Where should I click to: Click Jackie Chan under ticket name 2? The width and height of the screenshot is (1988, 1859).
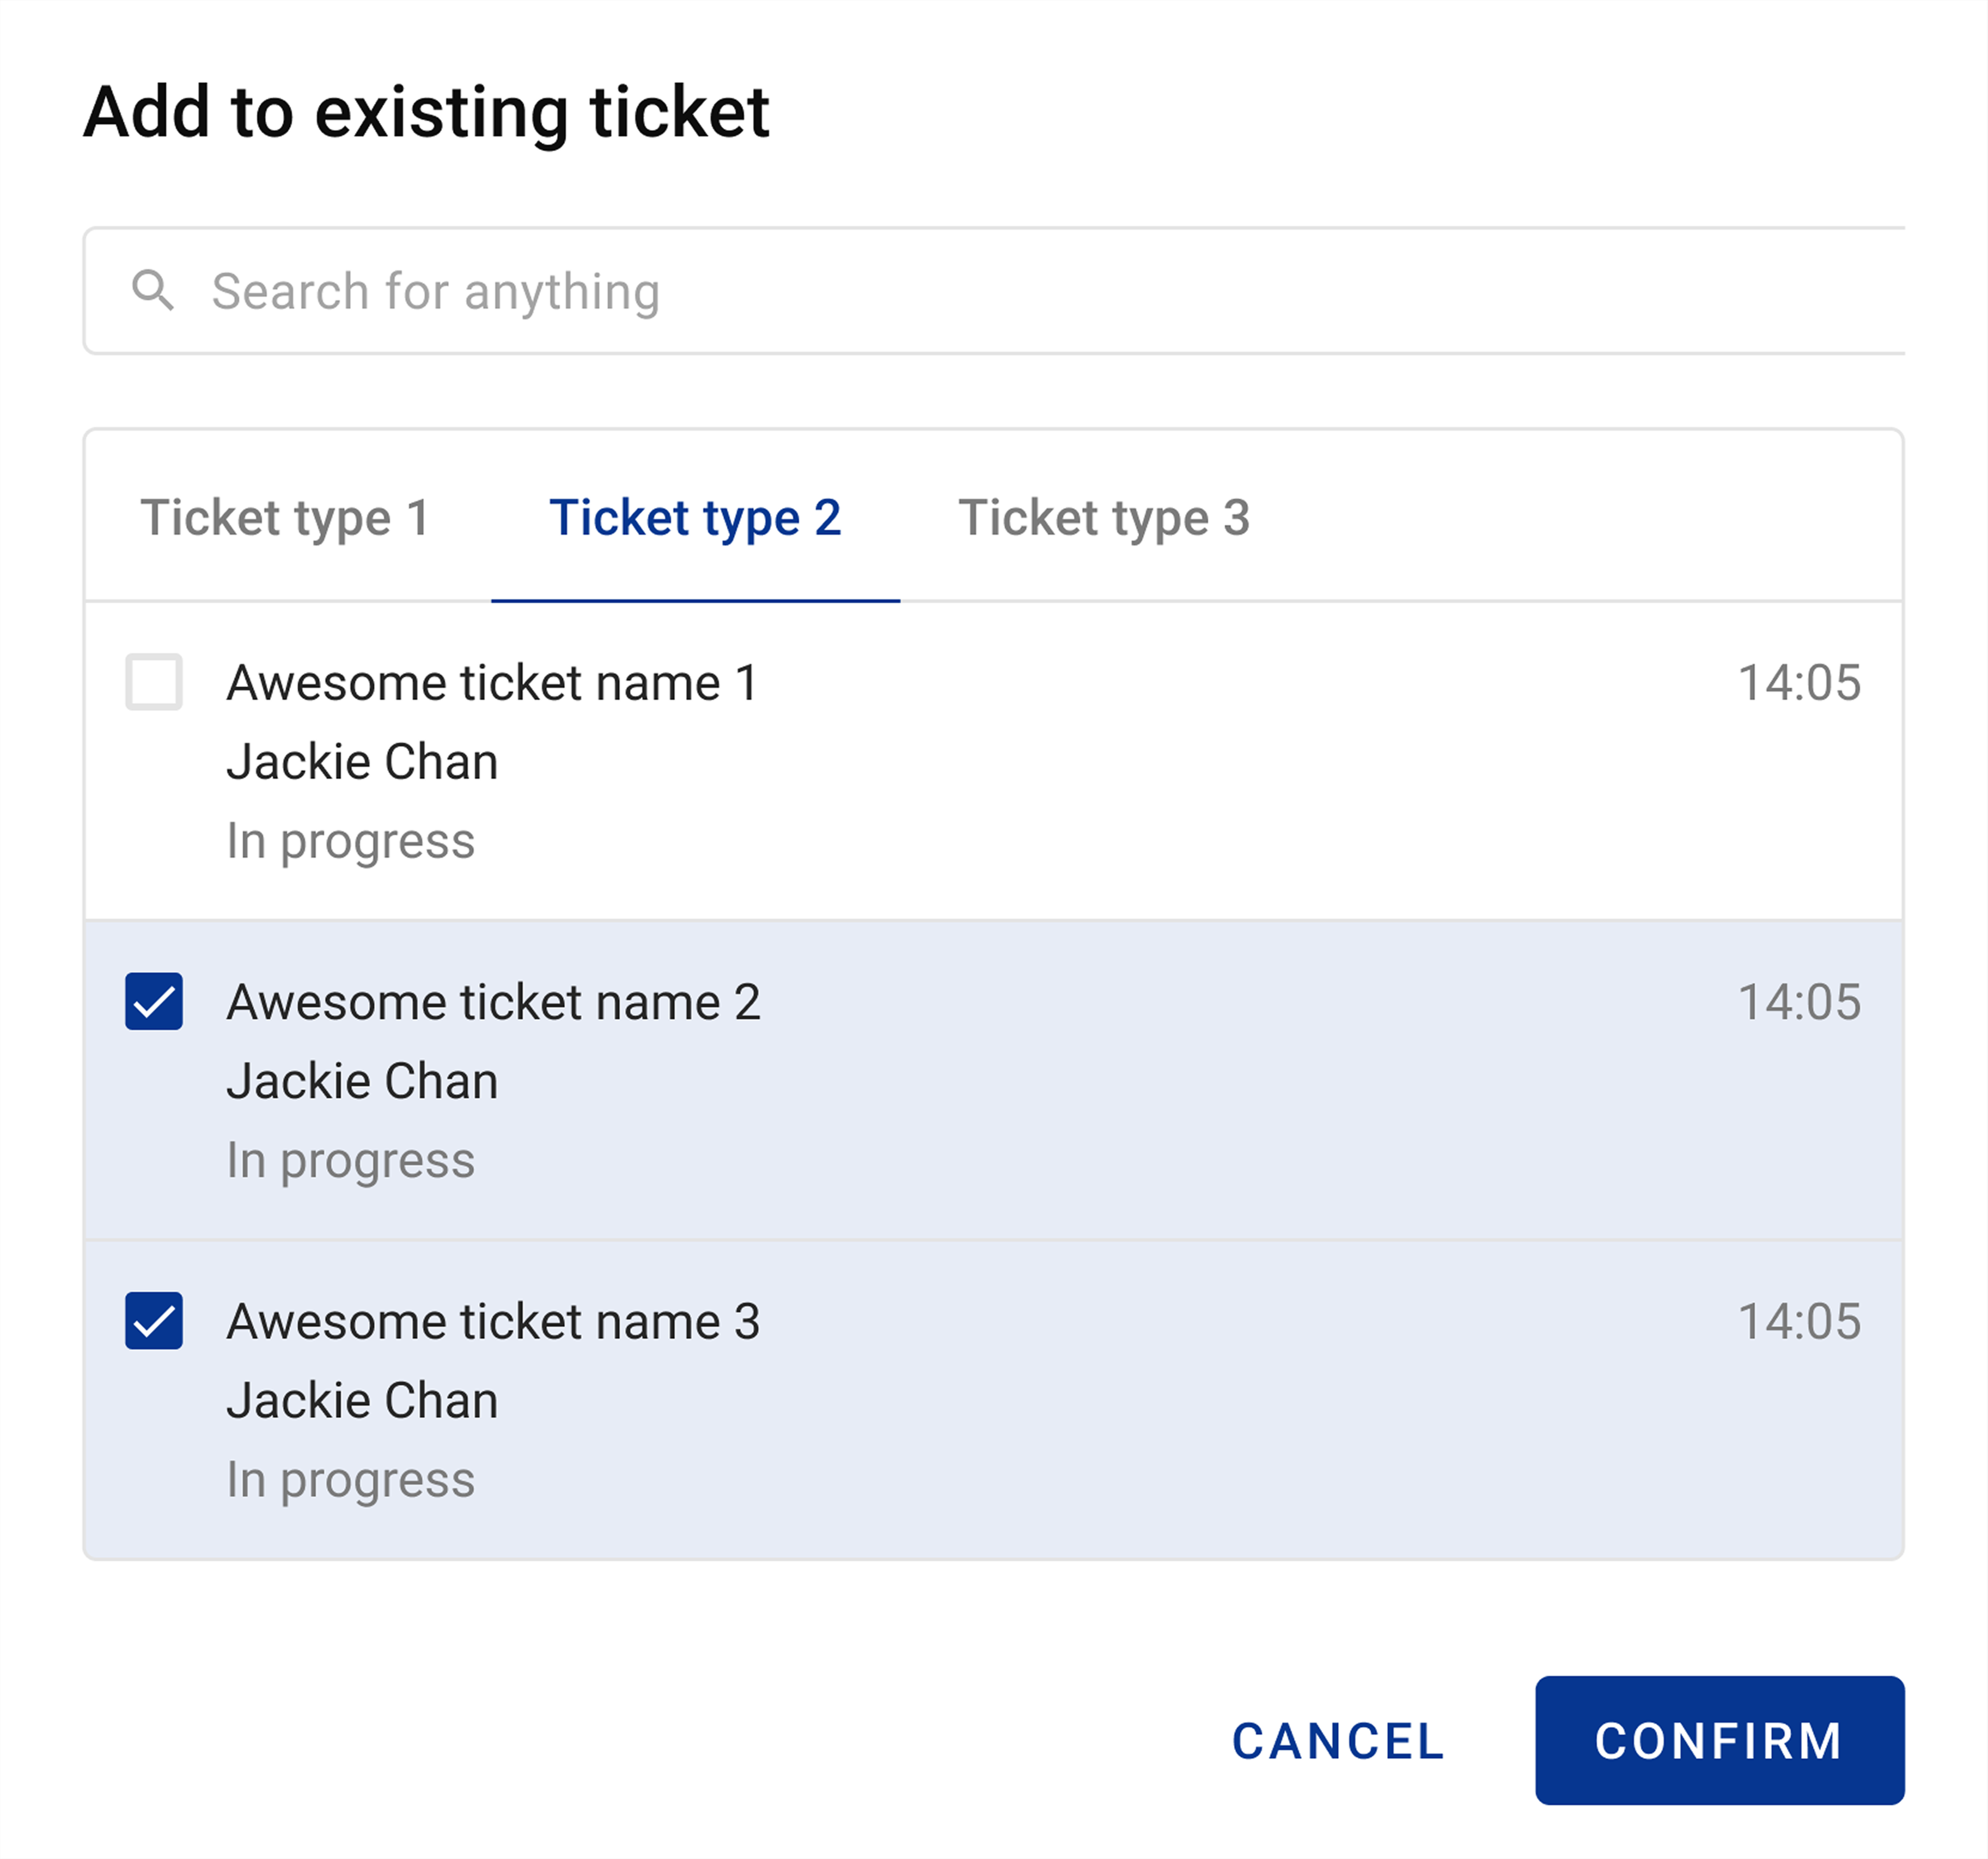(x=362, y=1081)
